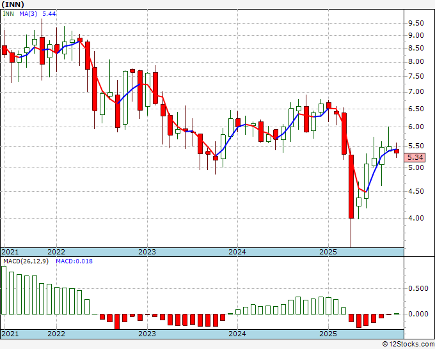Click the tallest red candlestick in early 2025
This screenshot has height=349, width=435.
pos(351,187)
